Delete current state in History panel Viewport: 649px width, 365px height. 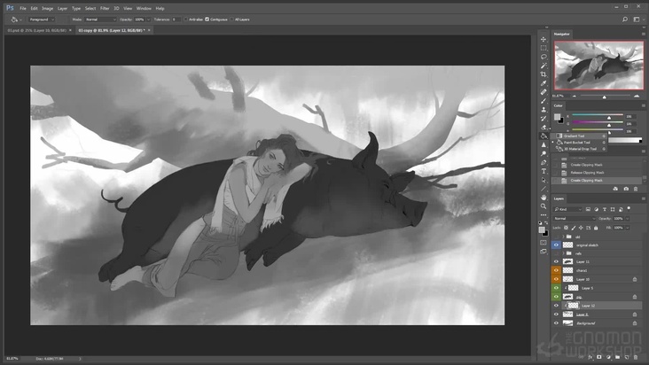click(x=636, y=189)
